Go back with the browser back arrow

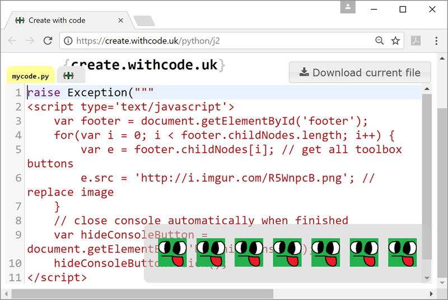12,41
